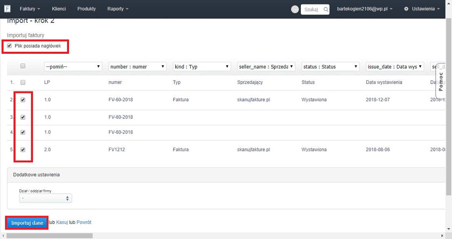Click the Kasuj link

pyautogui.click(x=62, y=222)
